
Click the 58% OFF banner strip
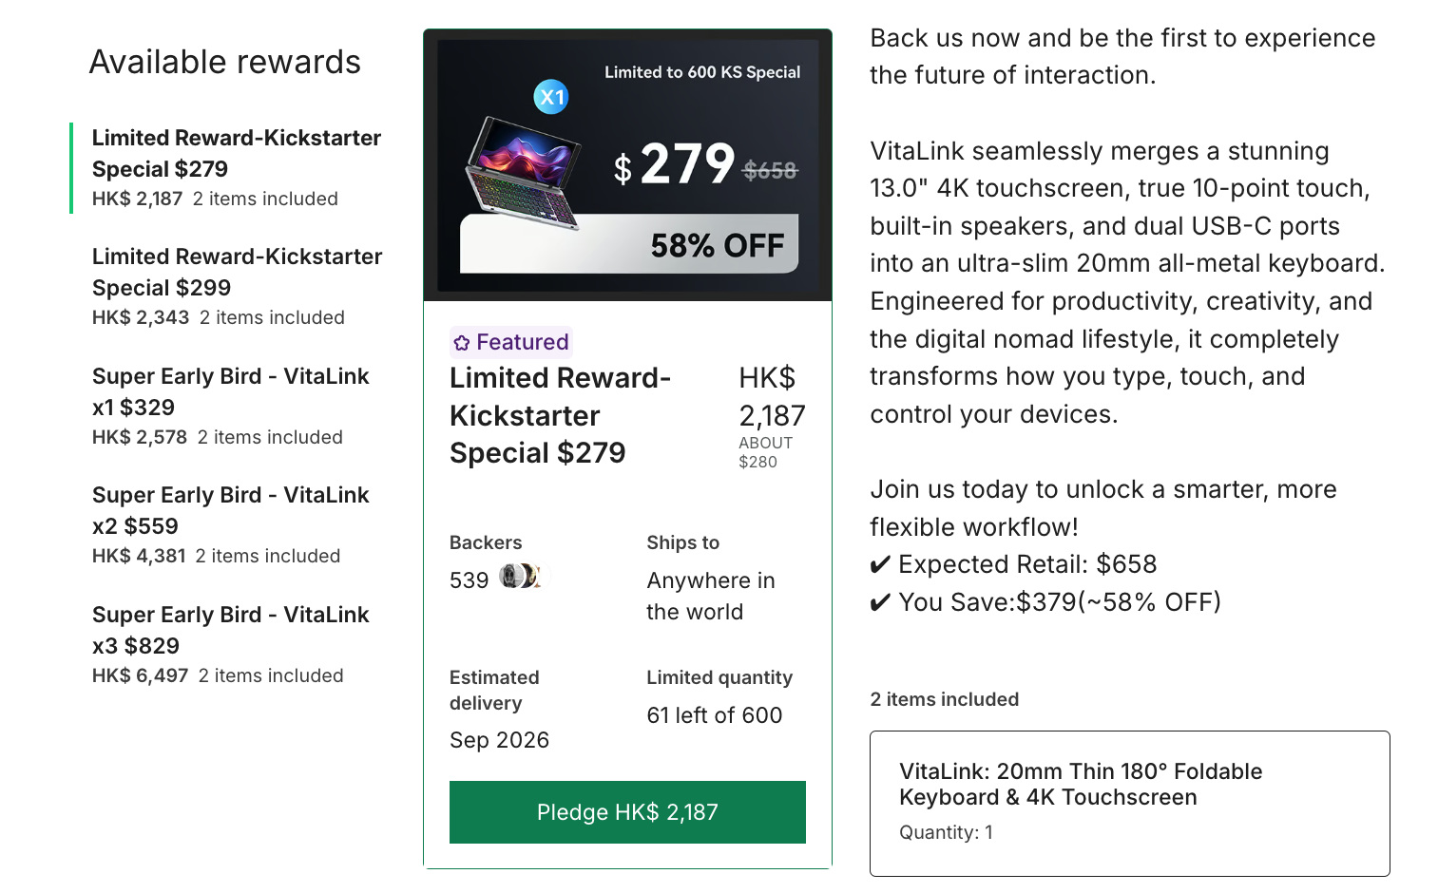[629, 244]
